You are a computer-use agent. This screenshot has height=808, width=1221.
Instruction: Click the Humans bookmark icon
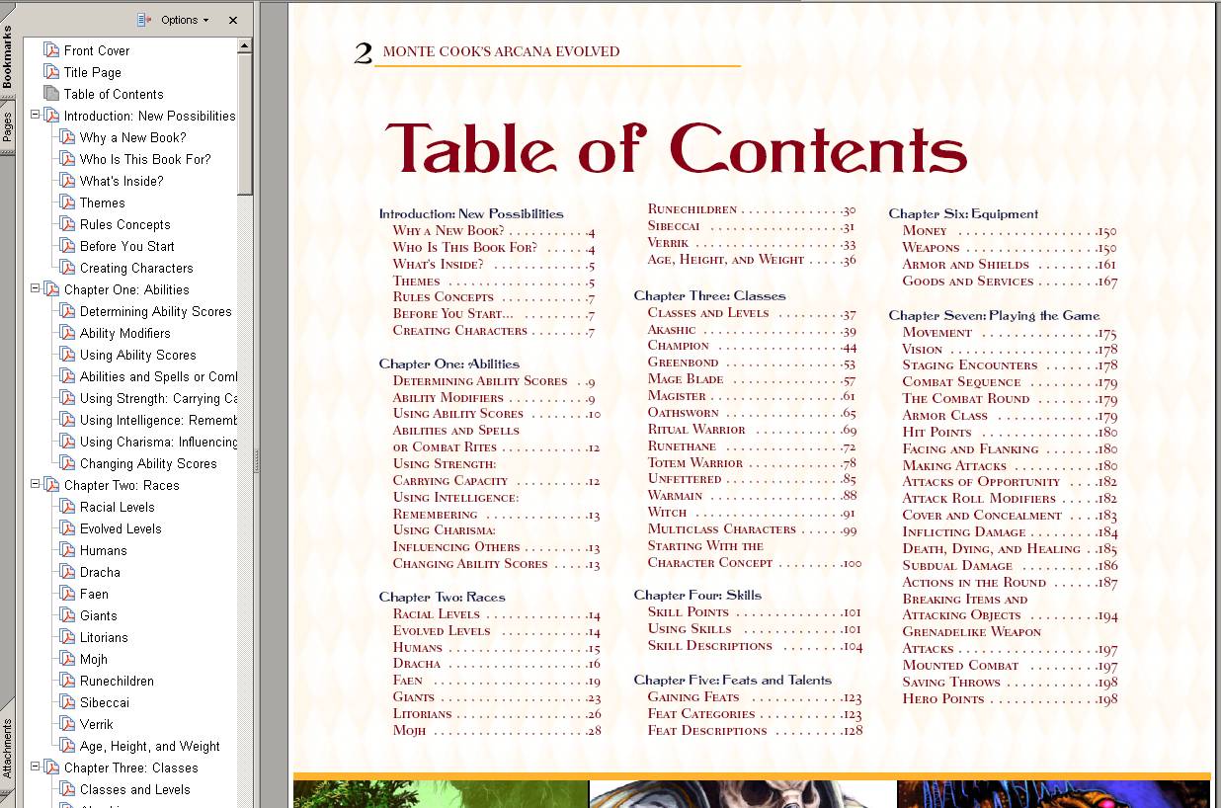(x=67, y=550)
